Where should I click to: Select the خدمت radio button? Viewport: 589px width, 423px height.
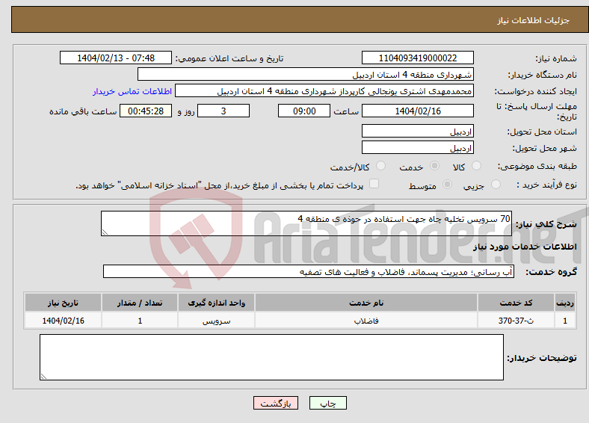point(434,166)
